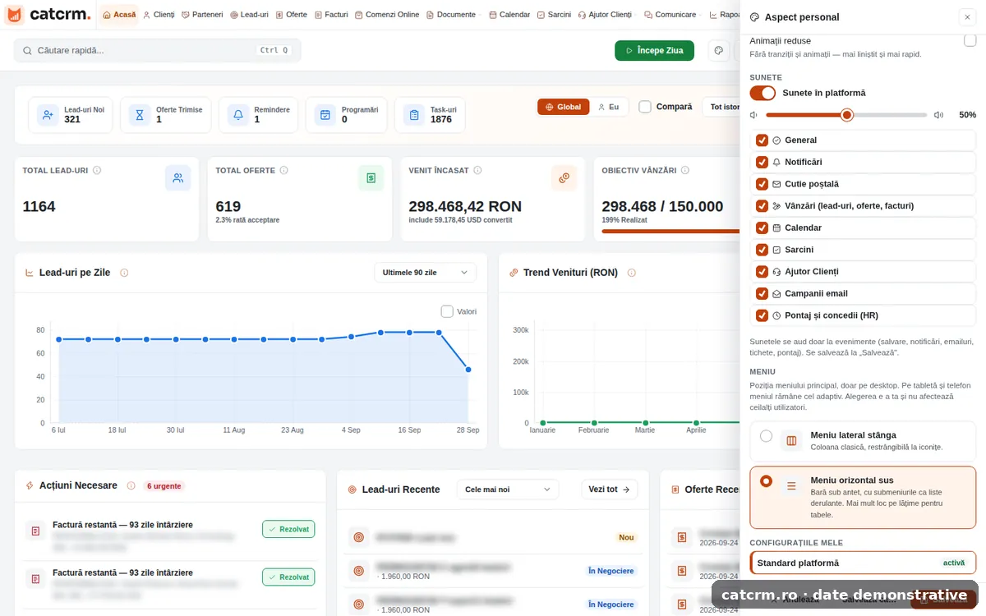
Task: Open the Ultimele 90 zile dropdown
Action: tap(425, 272)
